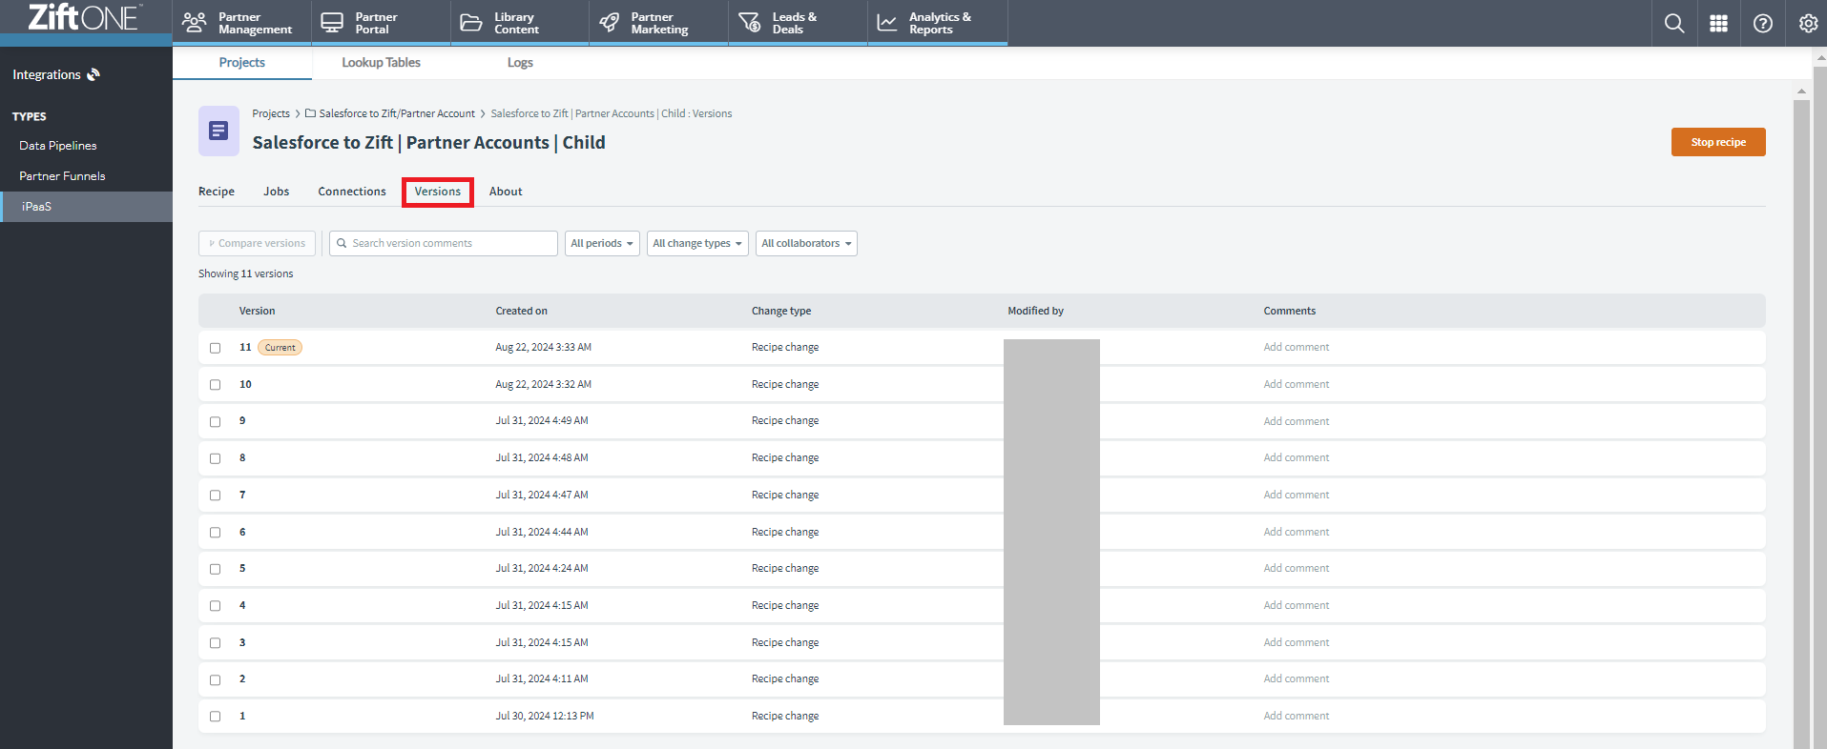The height and width of the screenshot is (749, 1827).
Task: Click the Projects breadcrumb link
Action: click(271, 113)
